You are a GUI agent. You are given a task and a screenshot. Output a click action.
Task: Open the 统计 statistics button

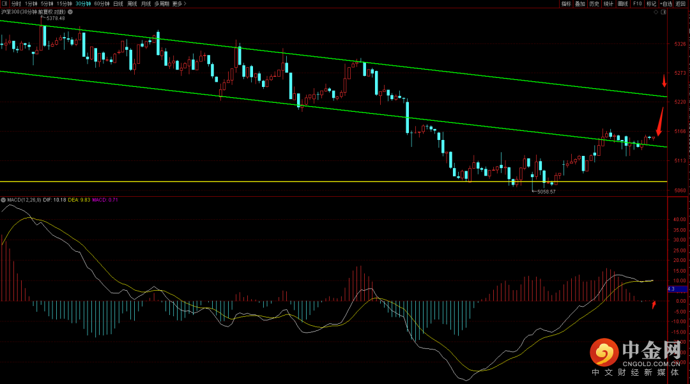pyautogui.click(x=608, y=4)
